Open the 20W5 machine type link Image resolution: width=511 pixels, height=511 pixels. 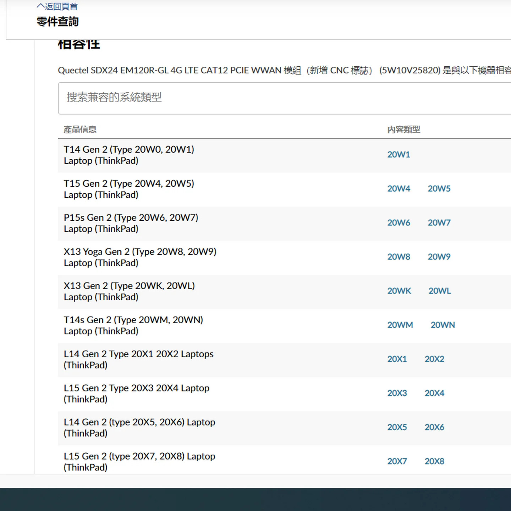[439, 189]
